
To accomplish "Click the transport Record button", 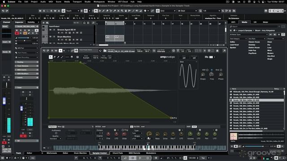I will point(148,158).
